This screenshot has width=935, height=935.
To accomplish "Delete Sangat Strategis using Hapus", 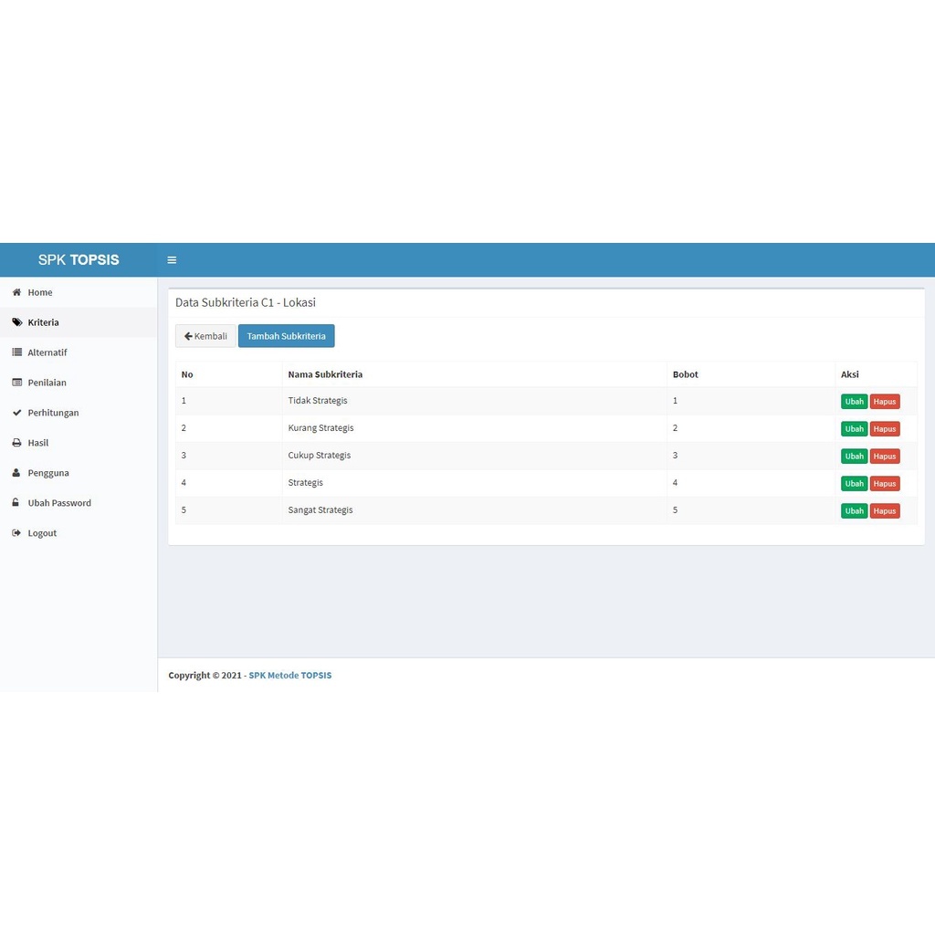I will [x=884, y=511].
